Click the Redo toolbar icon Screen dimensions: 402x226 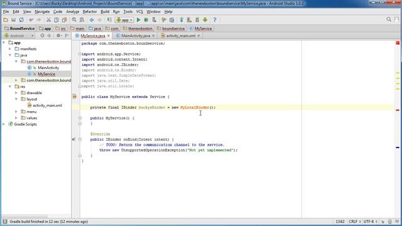click(39, 19)
